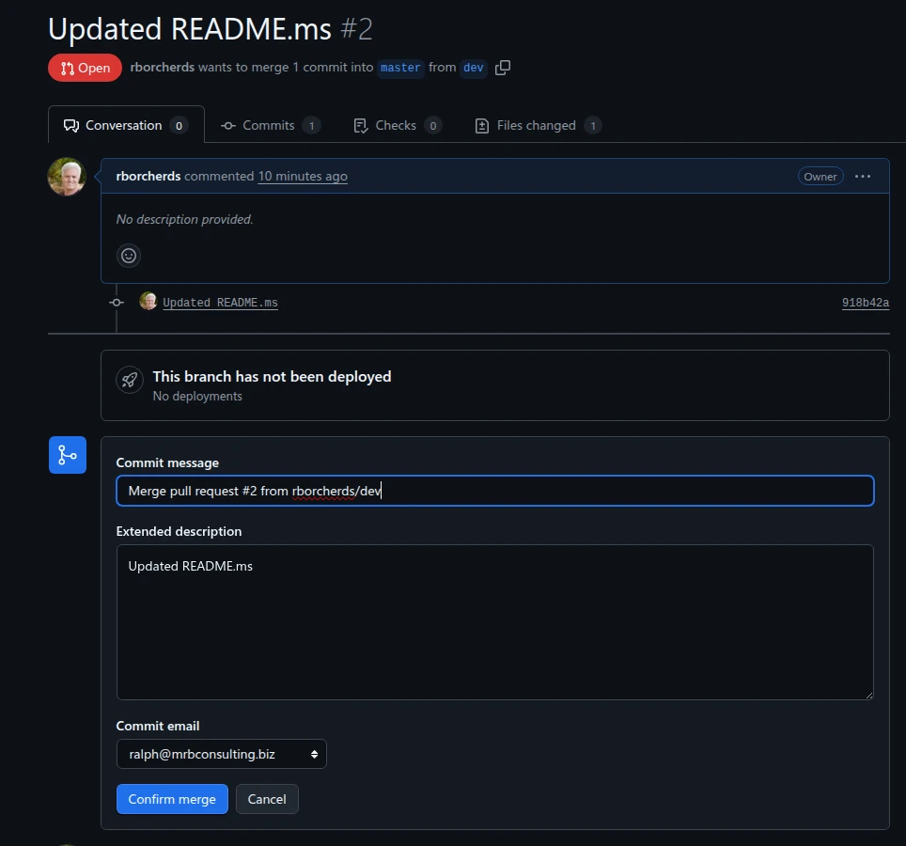
Task: Click rborcherds' large avatar beside the comment
Action: pos(67,177)
